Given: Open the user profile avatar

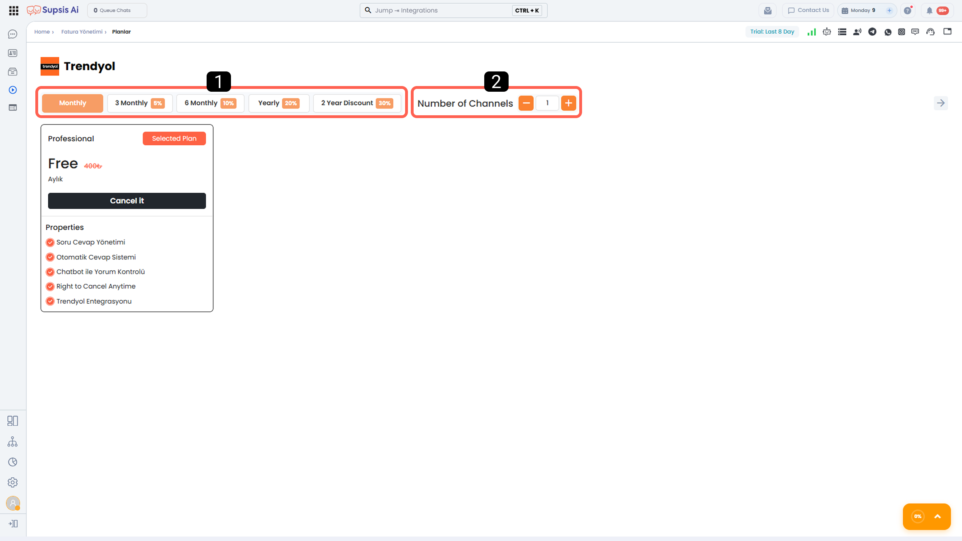Looking at the screenshot, I should click(x=13, y=503).
